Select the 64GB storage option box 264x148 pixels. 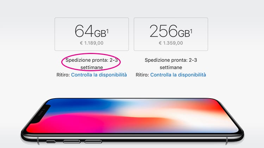click(92, 34)
